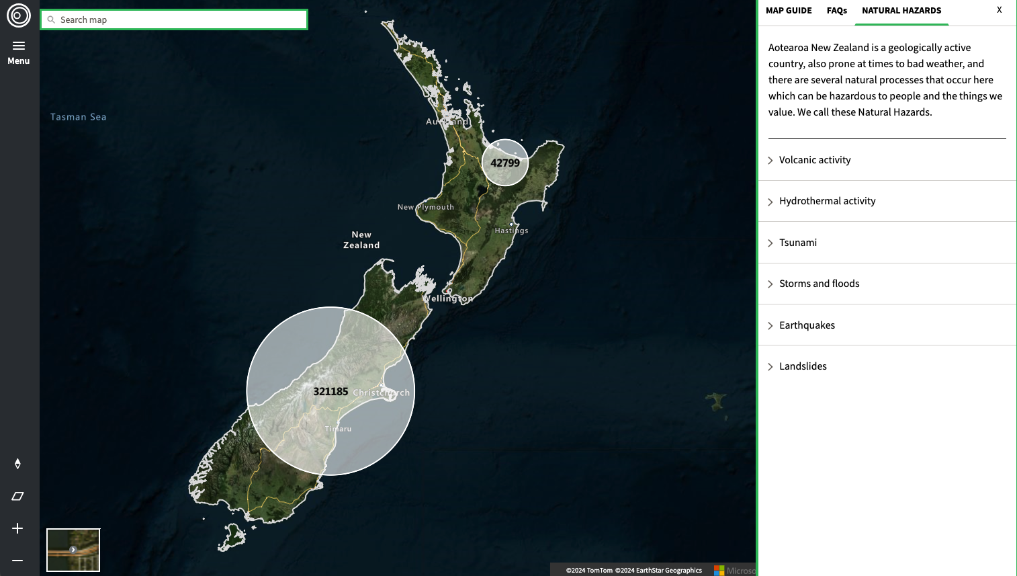Click the Timaru map label
This screenshot has width=1017, height=576.
[x=338, y=429]
